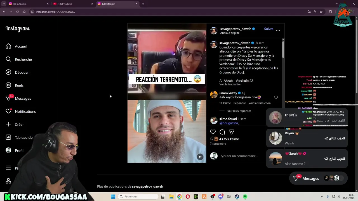Click the video in the post
Screen dimensions: 358x201
click(x=167, y=93)
